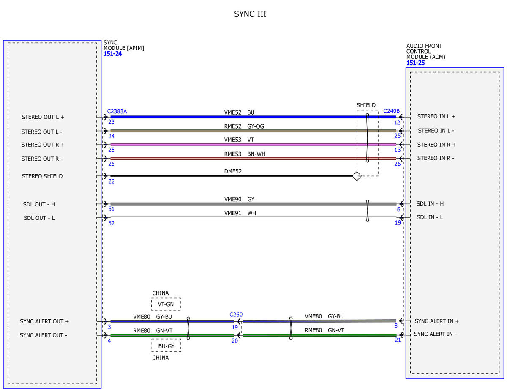Click the SYNC MODULE [APIM] heading
Screen dimensions: 507x392
pyautogui.click(x=124, y=45)
